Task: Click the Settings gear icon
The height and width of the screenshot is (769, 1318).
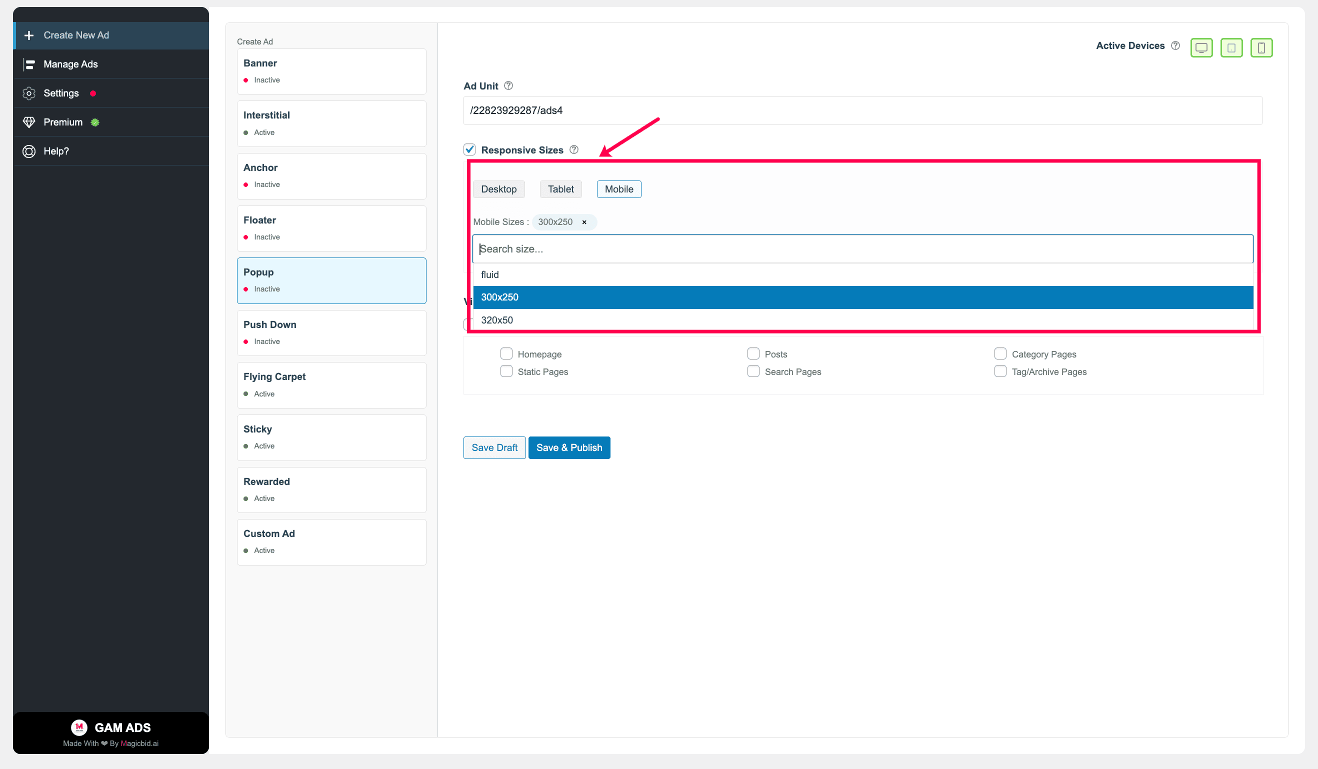Action: (x=29, y=93)
